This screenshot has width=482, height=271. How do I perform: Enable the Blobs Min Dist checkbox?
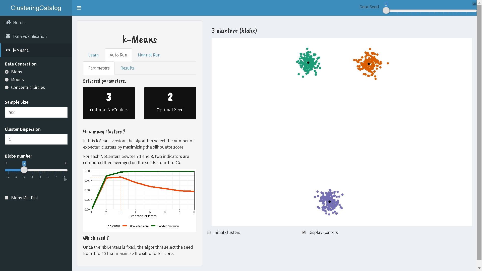7,198
